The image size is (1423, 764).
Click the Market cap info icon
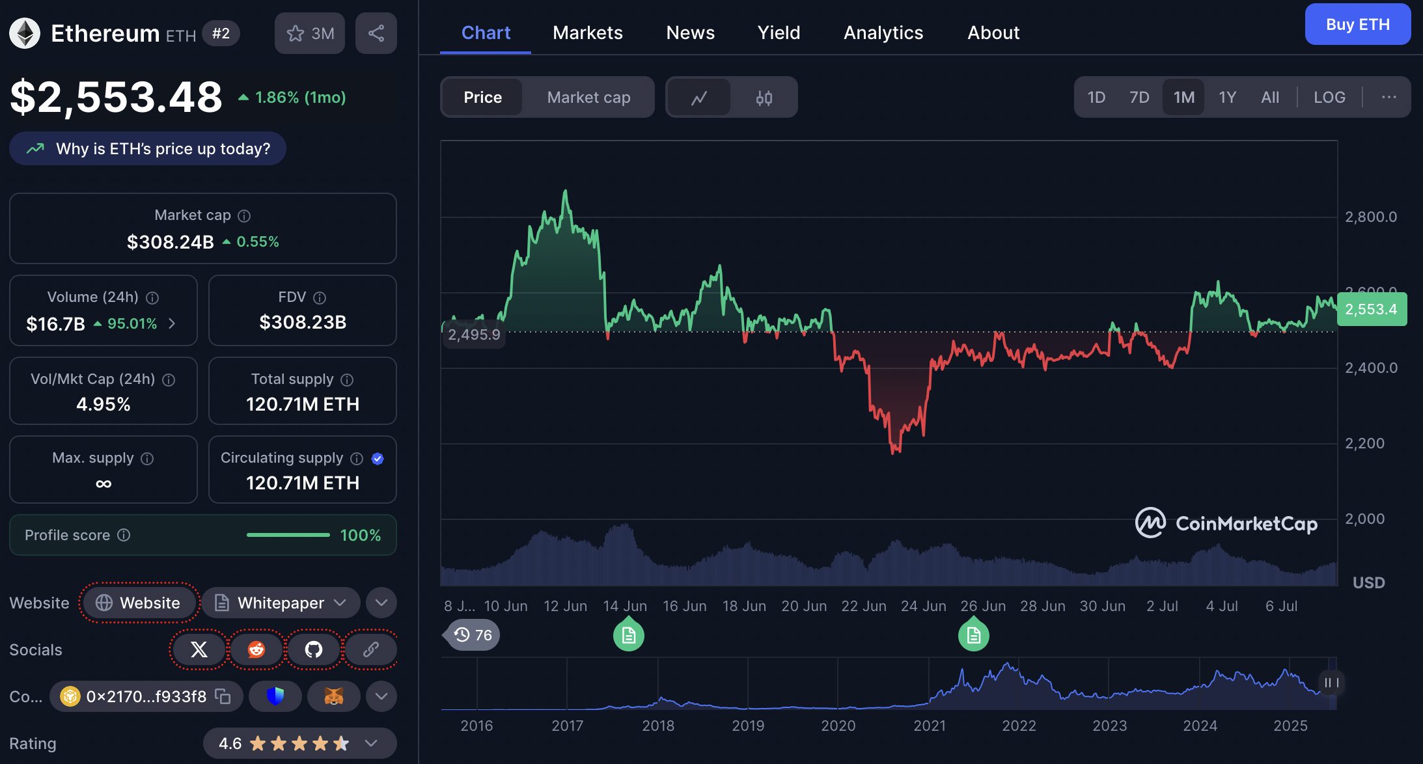point(244,215)
